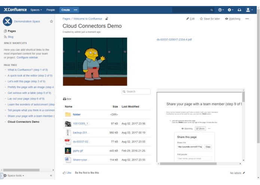Click the Demonstration Space logo avatar
Viewport: 260px width, 185px height.
pyautogui.click(x=7, y=21)
